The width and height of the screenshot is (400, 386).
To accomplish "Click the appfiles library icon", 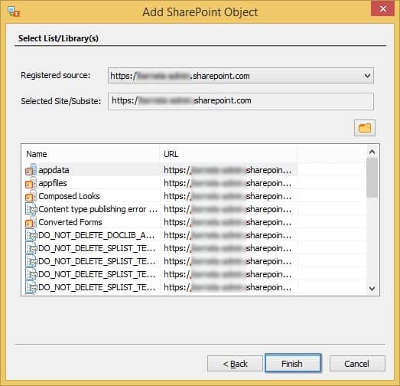I will point(31,183).
